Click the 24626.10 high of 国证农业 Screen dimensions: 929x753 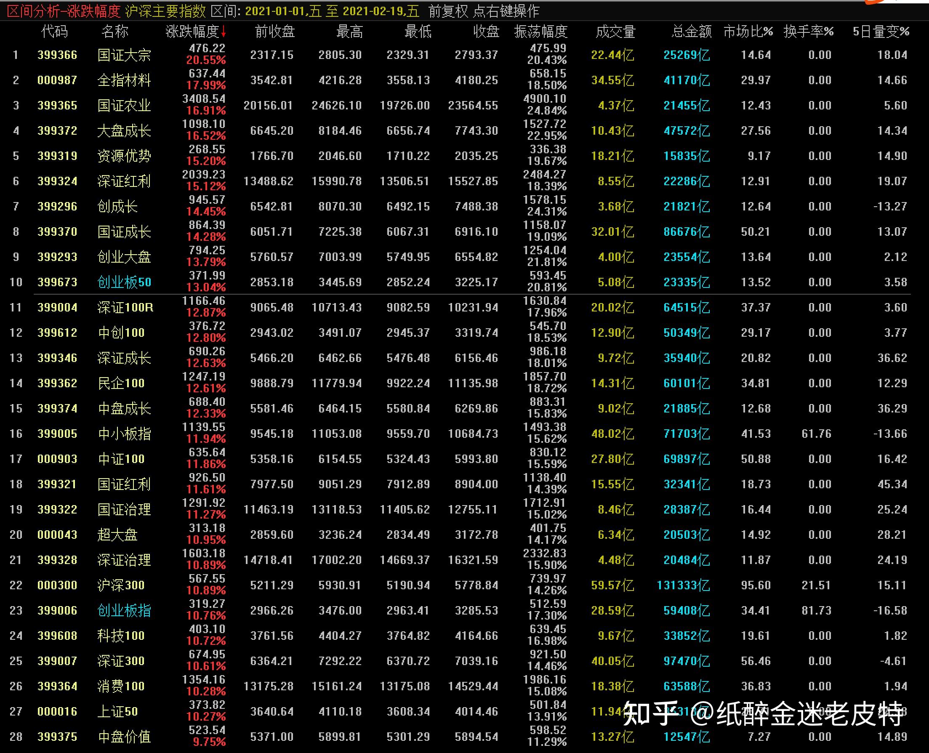pos(337,105)
